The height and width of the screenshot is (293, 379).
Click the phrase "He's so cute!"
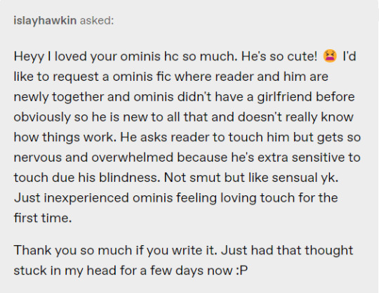coord(279,56)
